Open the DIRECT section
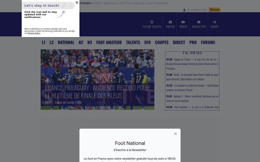260x162 pixels. tap(179, 42)
